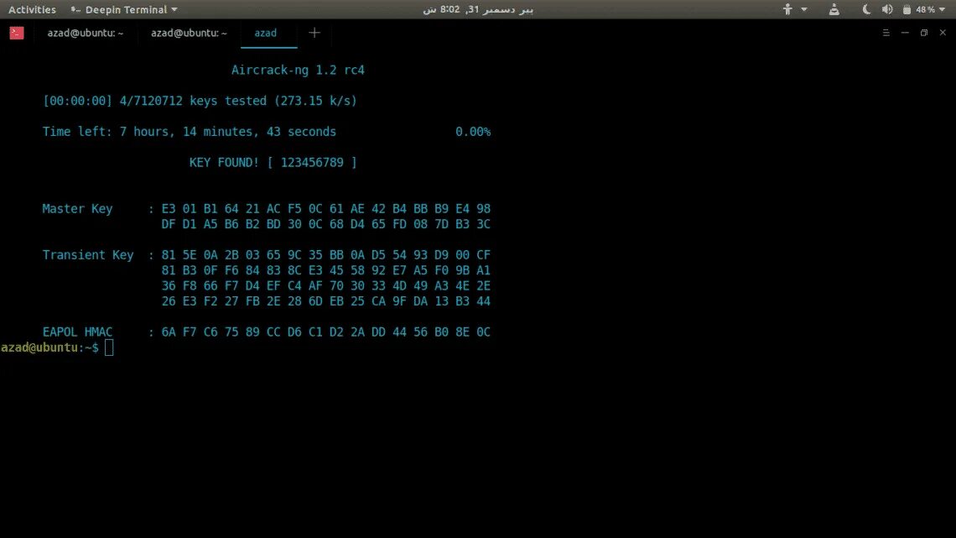Close the Deepin Terminal window
This screenshot has height=538, width=956.
pyautogui.click(x=943, y=33)
